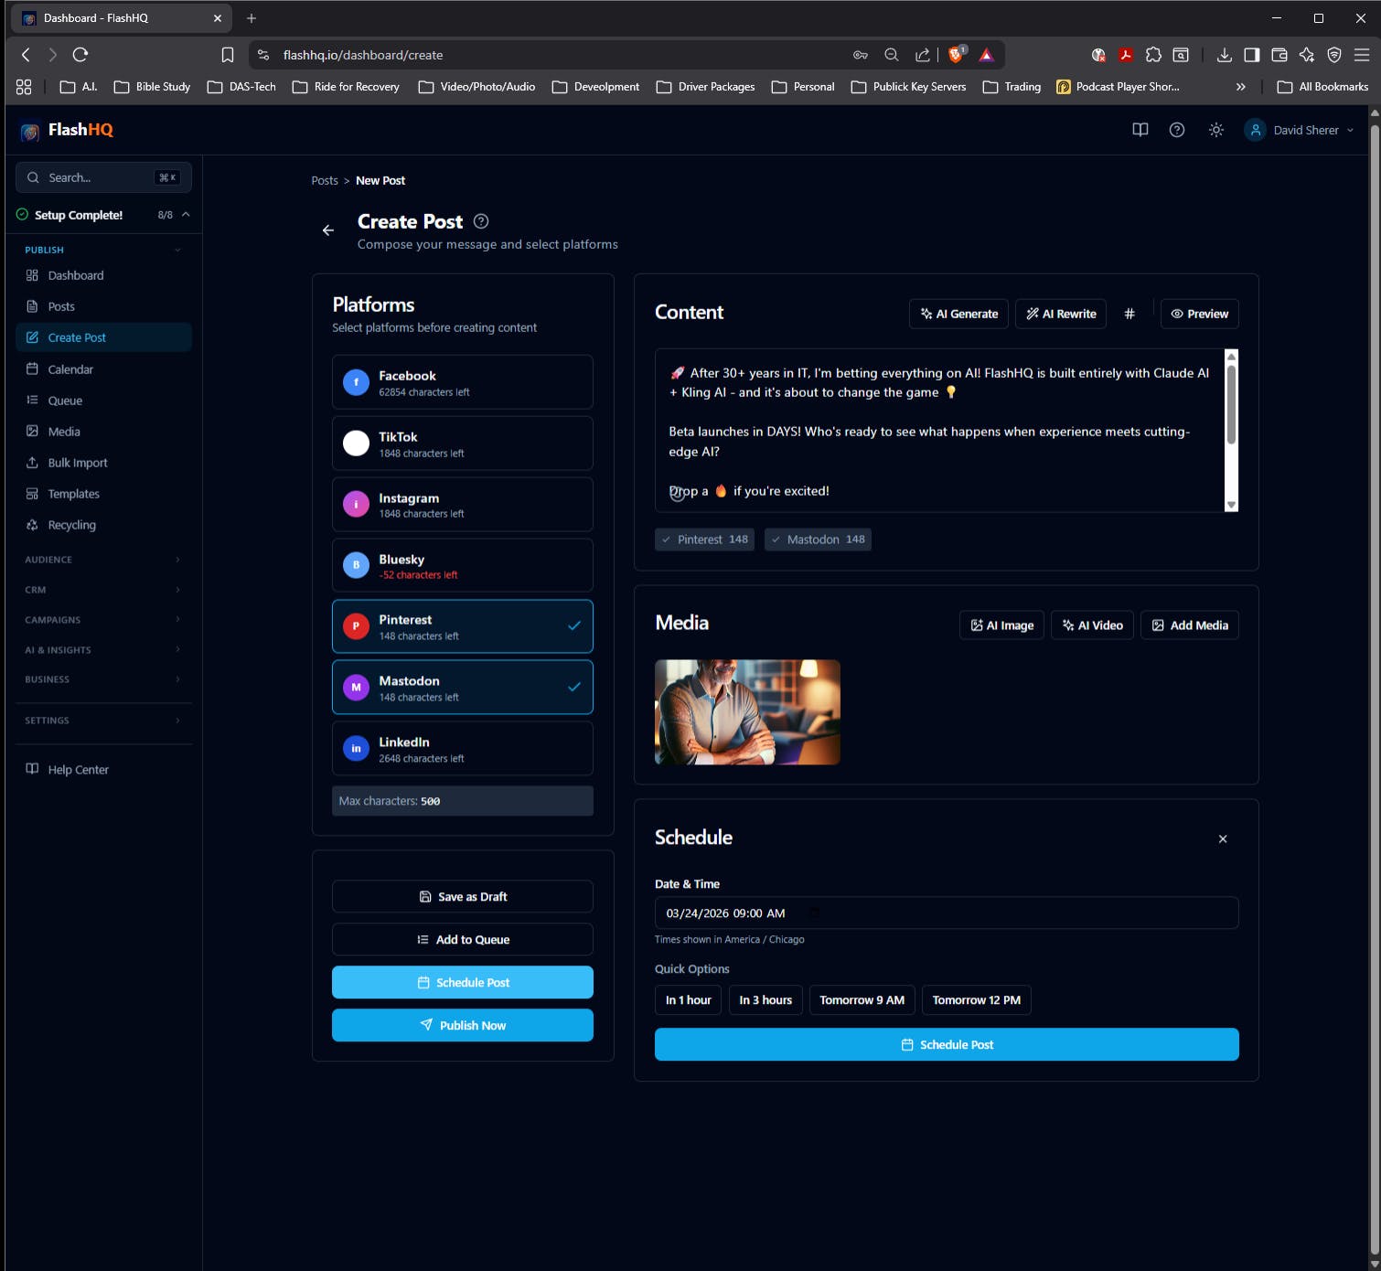Click the zoom magnifier icon in address bar
This screenshot has width=1381, height=1271.
(x=892, y=55)
